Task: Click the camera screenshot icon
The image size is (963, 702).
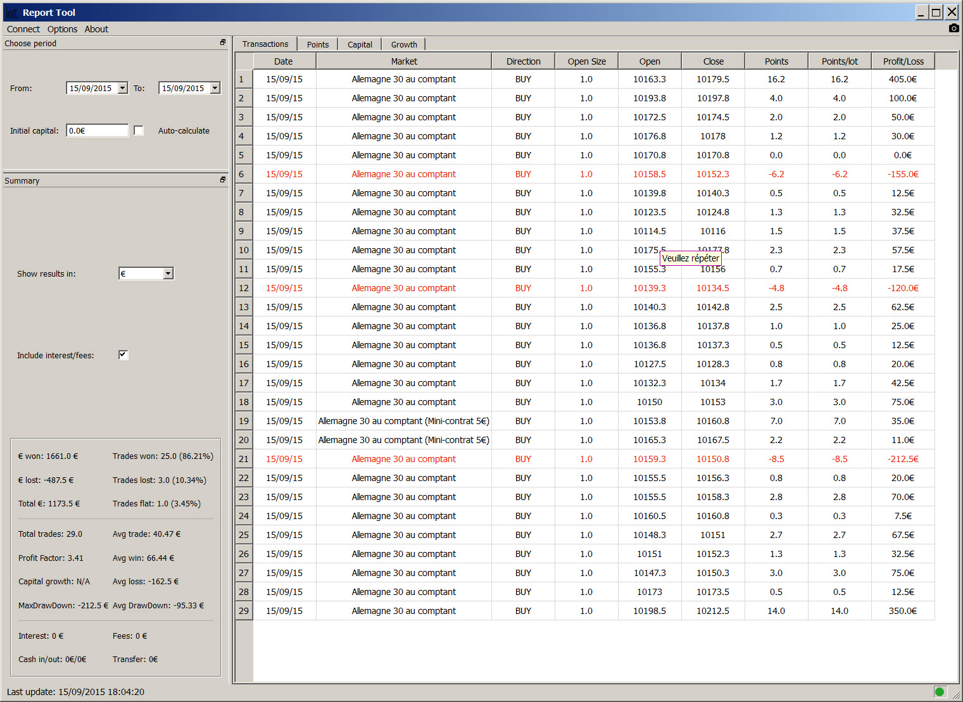Action: pyautogui.click(x=954, y=28)
